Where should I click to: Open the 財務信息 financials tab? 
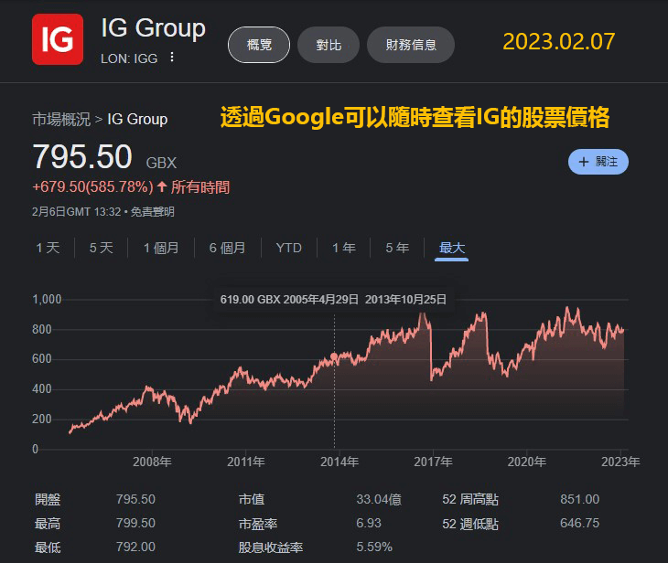point(411,45)
